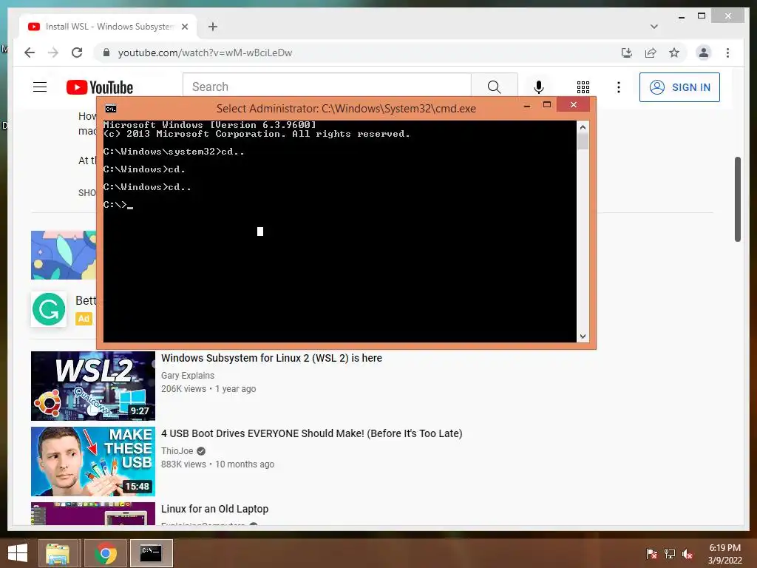
Task: Click the Grammarly ad logo
Action: (x=49, y=309)
